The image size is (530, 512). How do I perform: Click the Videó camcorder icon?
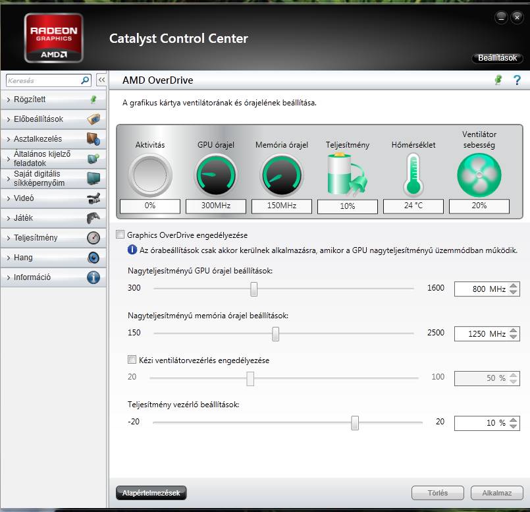(x=93, y=198)
